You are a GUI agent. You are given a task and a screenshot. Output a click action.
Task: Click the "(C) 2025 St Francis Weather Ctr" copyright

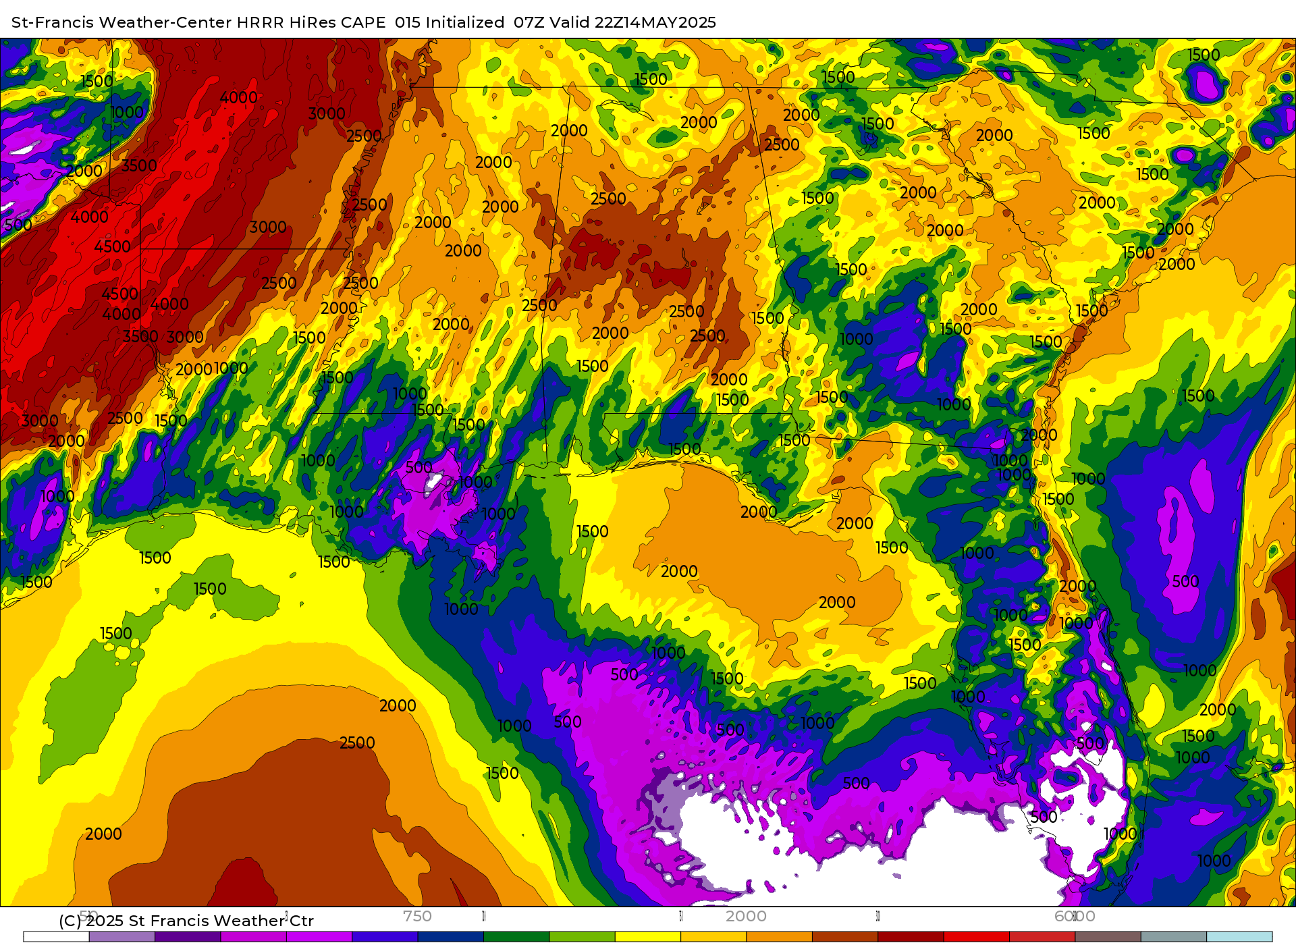(x=186, y=921)
